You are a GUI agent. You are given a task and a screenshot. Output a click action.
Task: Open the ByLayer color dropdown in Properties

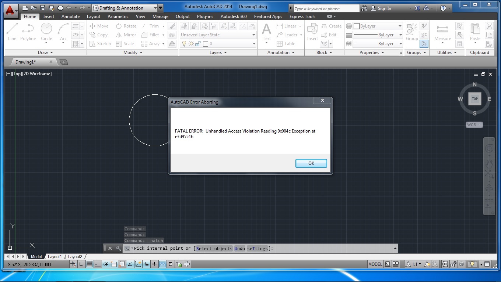tap(378, 26)
